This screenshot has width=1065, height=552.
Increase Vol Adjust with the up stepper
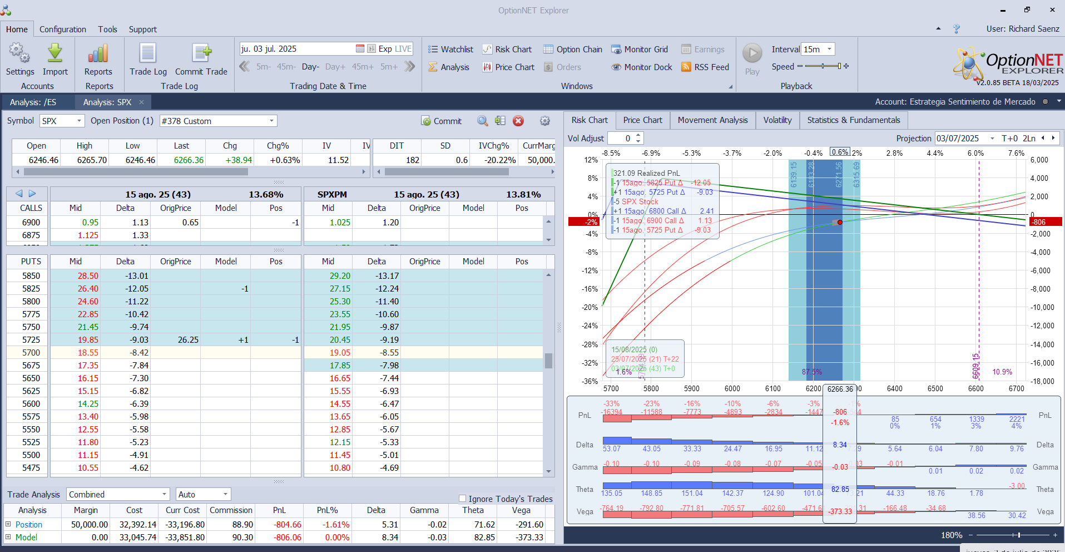pos(638,135)
